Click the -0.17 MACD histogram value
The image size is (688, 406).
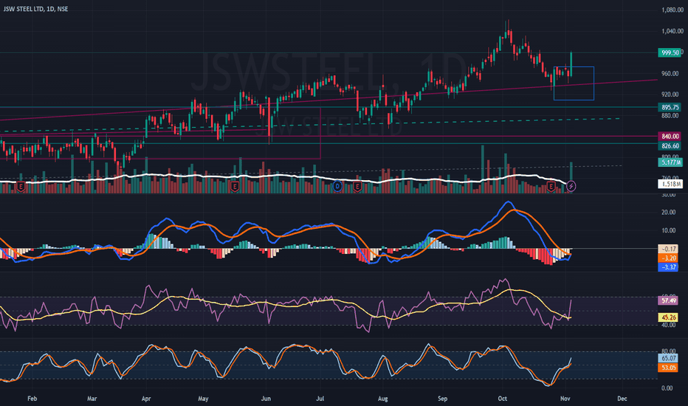click(668, 249)
